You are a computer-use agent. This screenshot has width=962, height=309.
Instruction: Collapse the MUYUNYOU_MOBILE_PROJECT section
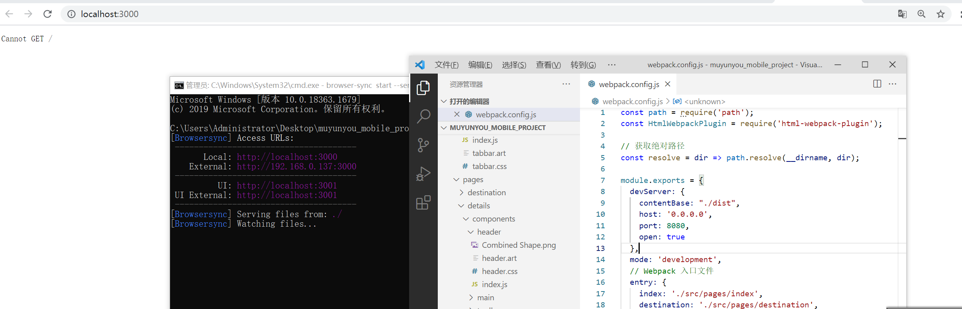(x=509, y=128)
